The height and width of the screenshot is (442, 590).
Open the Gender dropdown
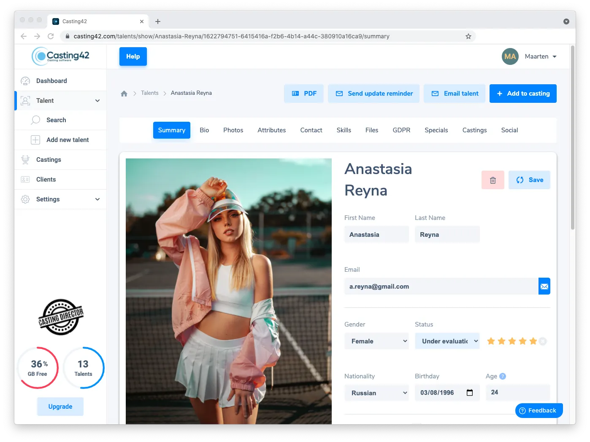[376, 341]
